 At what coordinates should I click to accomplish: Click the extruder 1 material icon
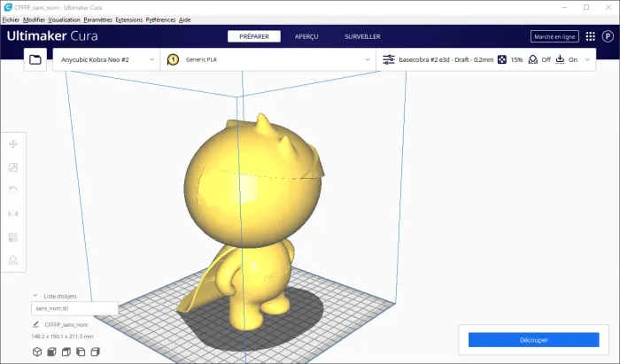pyautogui.click(x=173, y=59)
